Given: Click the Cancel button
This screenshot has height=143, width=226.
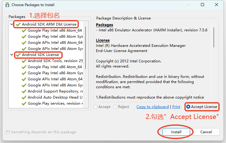Looking at the screenshot, I should 206,132.
